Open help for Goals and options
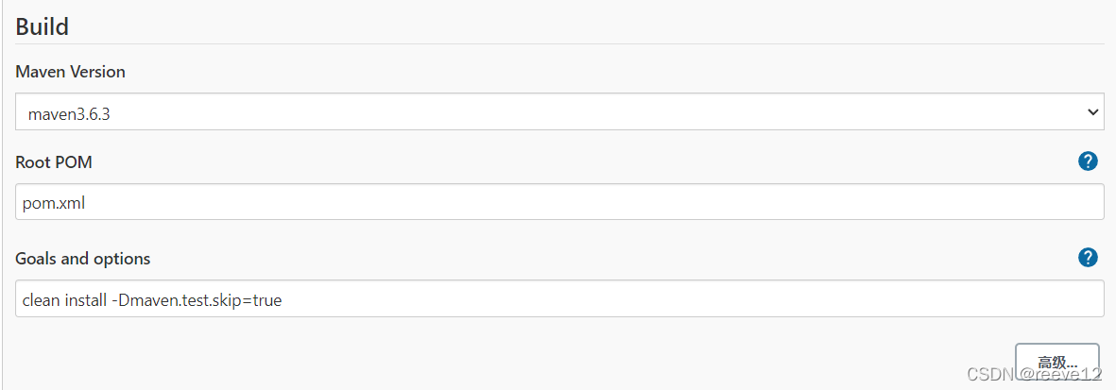 [1088, 258]
